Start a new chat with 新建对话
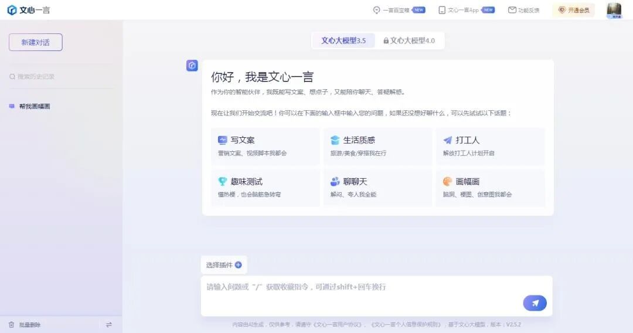The height and width of the screenshot is (333, 633). [x=36, y=42]
